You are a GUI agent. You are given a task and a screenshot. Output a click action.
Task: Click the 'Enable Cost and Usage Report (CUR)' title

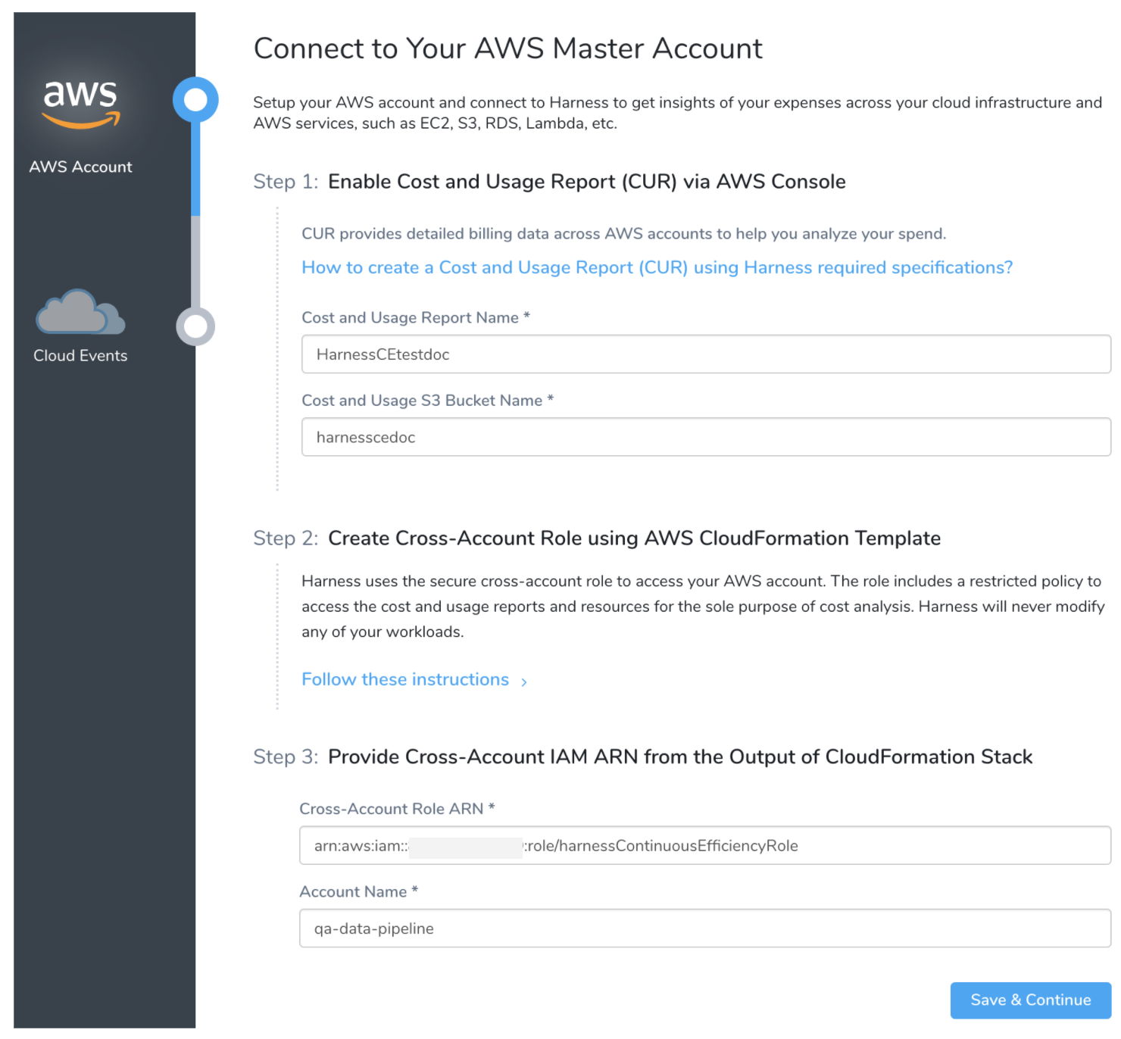tap(587, 182)
